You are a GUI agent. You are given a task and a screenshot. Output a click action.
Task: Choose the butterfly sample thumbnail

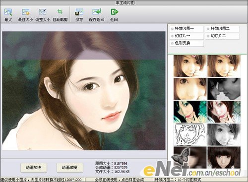190,158
